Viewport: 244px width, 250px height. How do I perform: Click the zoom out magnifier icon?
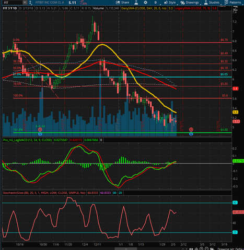[206, 248]
